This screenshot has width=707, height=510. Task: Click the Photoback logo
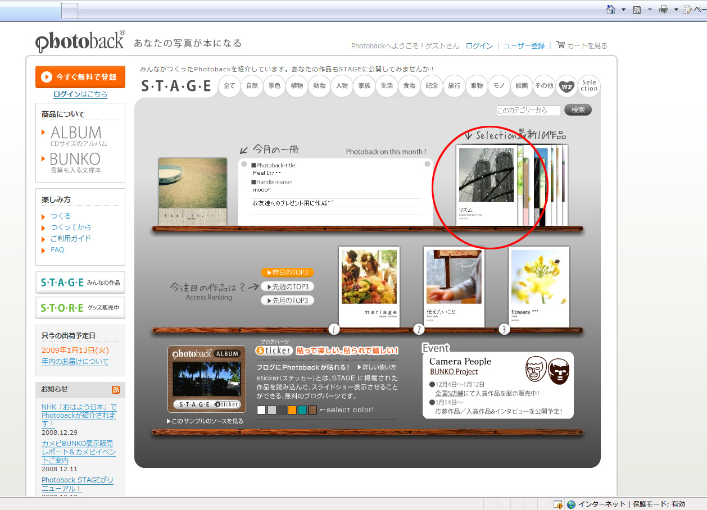[80, 42]
